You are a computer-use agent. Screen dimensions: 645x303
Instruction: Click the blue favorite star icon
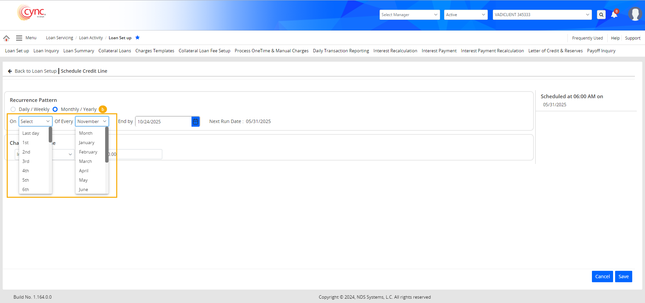[x=137, y=38]
